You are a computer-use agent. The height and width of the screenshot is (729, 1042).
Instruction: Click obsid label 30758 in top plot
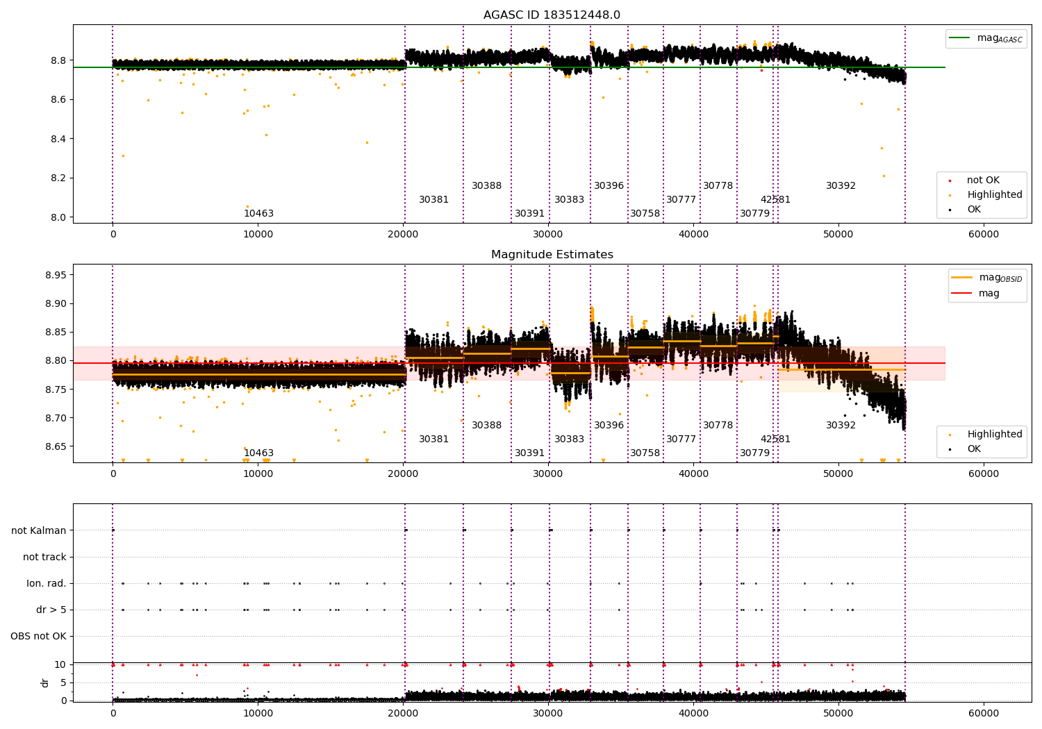point(645,214)
